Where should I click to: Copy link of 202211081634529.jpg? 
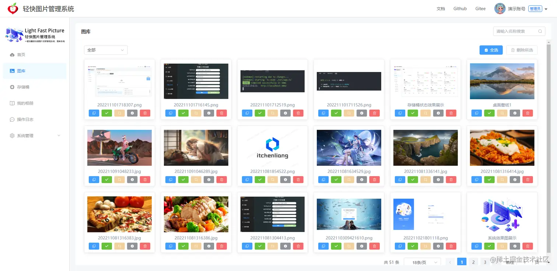[323, 180]
